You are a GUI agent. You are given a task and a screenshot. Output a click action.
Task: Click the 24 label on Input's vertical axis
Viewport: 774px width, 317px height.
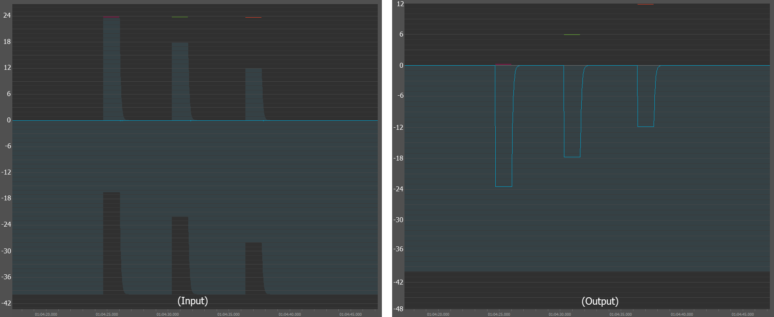7,16
